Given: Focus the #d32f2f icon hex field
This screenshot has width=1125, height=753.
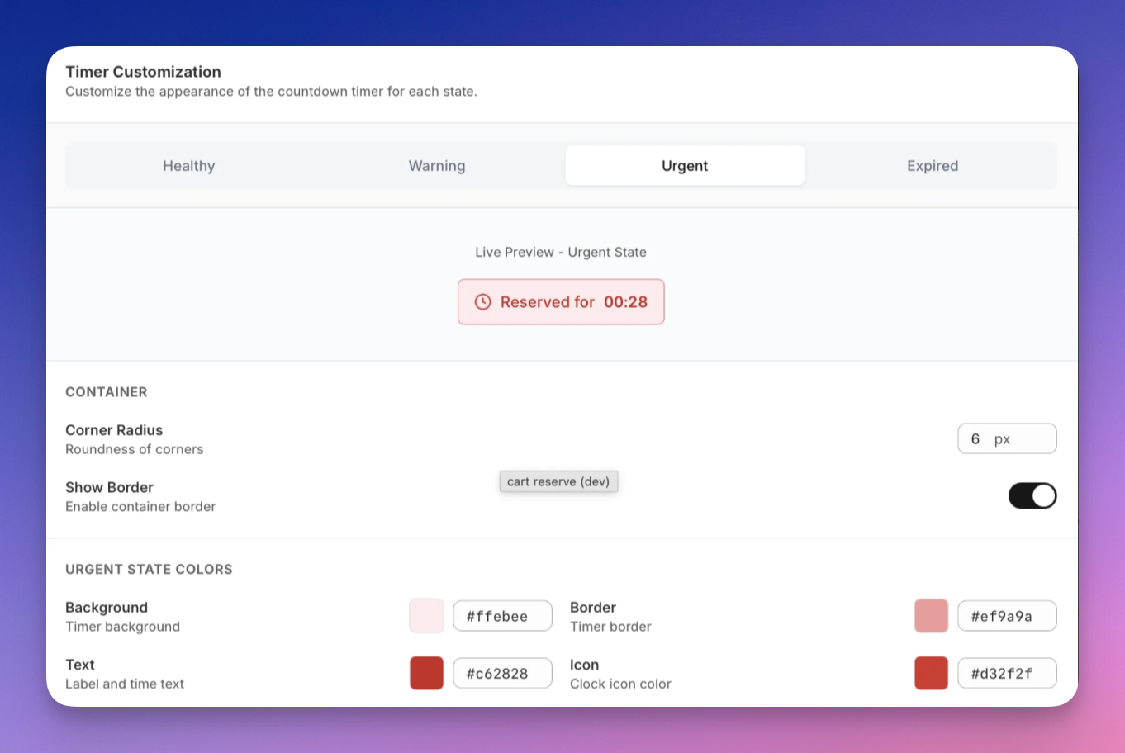Looking at the screenshot, I should [x=1006, y=674].
